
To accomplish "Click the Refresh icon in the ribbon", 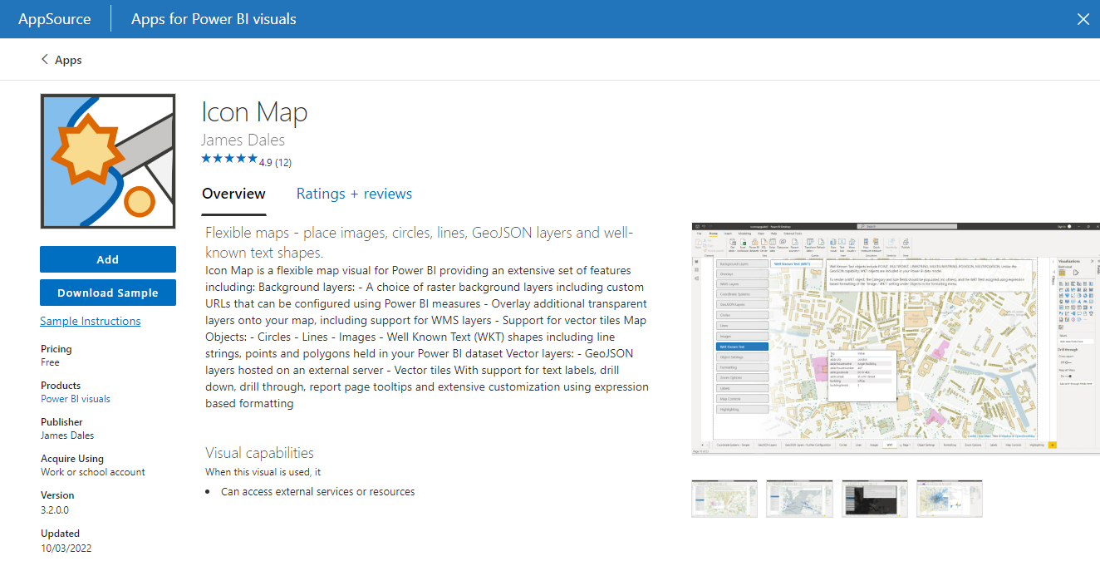I will [x=820, y=243].
